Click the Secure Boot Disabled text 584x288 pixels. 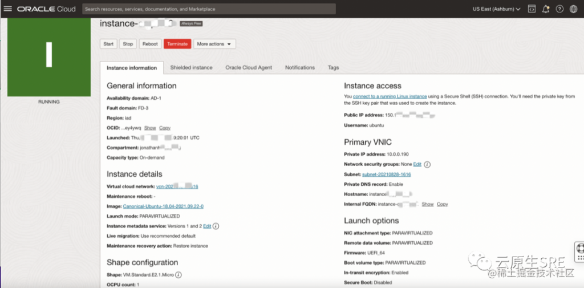pos(368,282)
